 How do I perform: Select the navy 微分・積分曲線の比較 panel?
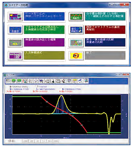point(105,42)
